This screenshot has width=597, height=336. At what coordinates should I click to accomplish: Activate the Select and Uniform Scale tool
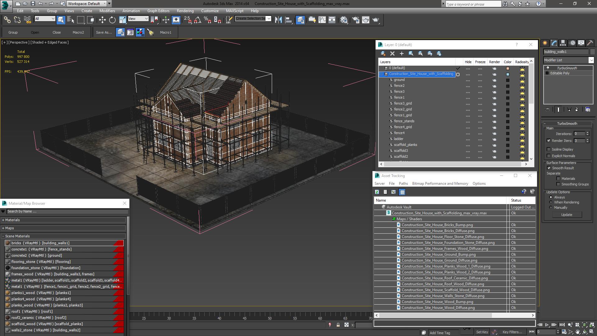coord(123,20)
